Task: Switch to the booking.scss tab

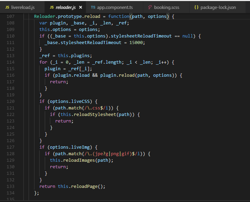Action: click(x=166, y=7)
